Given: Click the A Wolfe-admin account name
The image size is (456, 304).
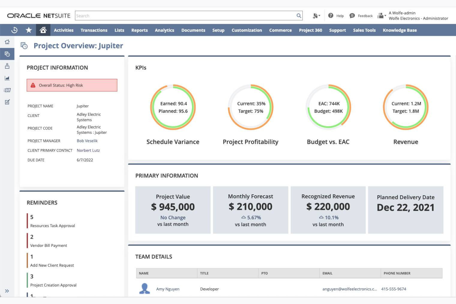Looking at the screenshot, I should tap(402, 13).
